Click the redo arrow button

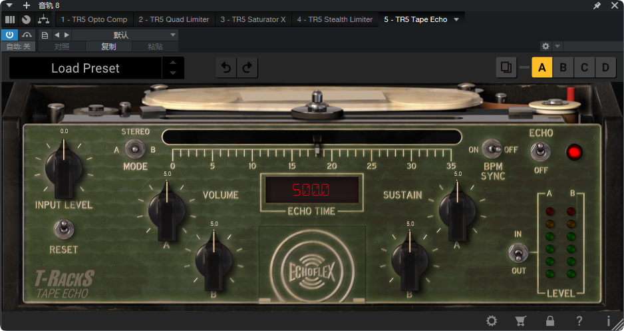247,68
